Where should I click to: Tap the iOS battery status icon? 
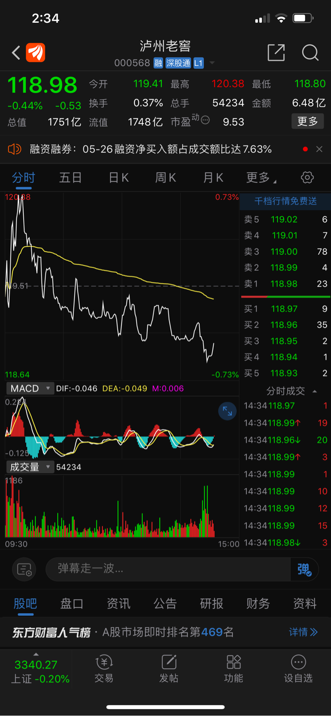303,18
